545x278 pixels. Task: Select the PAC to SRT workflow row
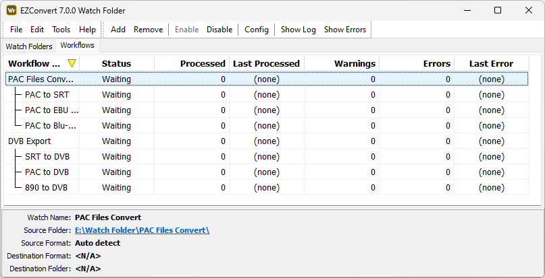tap(47, 94)
